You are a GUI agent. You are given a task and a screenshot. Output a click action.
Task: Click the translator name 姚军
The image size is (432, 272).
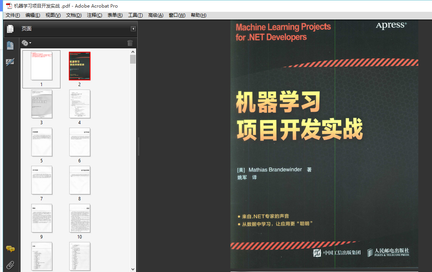pos(242,178)
